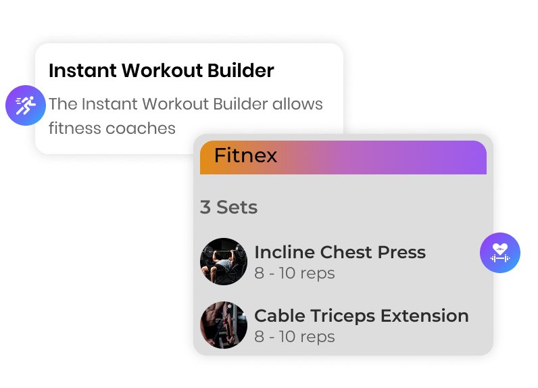The image size is (538, 388).
Task: Select the Incline Chest Press exercise name
Action: 339,252
